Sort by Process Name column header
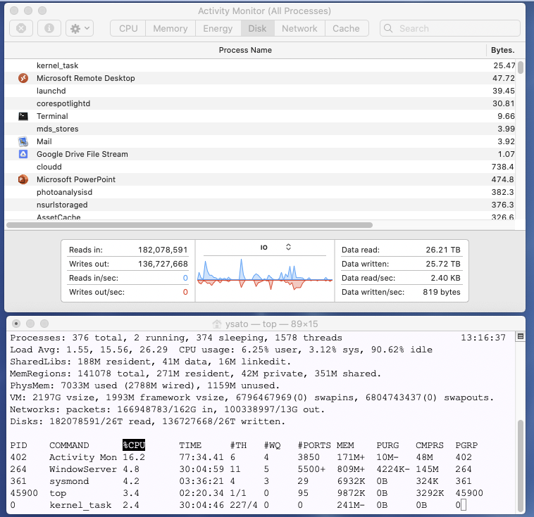 245,50
